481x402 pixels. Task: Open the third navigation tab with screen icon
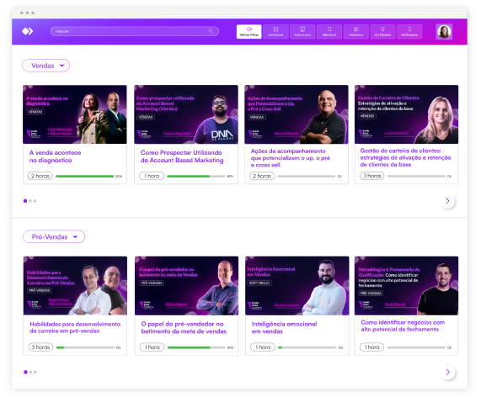pos(302,31)
